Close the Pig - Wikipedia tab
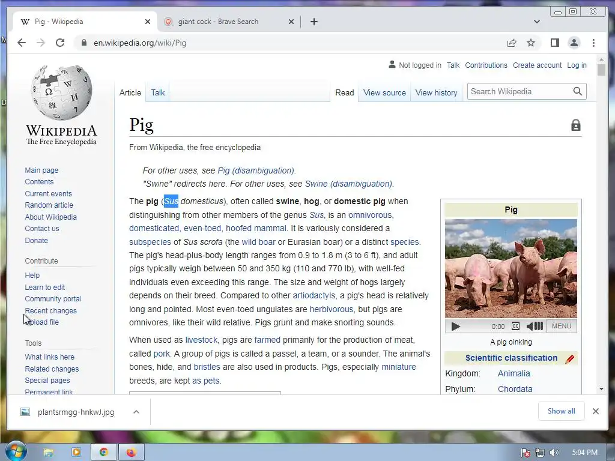Image resolution: width=615 pixels, height=461 pixels. tap(148, 22)
